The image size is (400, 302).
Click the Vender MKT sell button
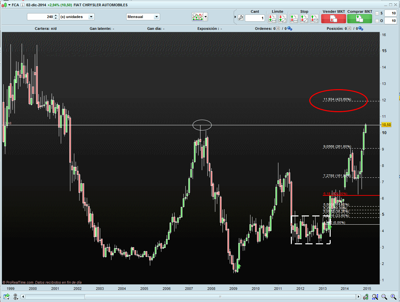[334, 18]
